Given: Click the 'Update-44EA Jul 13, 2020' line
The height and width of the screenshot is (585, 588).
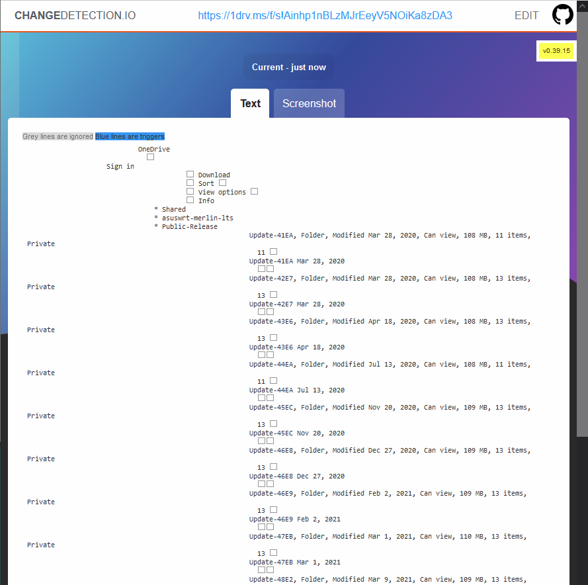Looking at the screenshot, I should [296, 390].
